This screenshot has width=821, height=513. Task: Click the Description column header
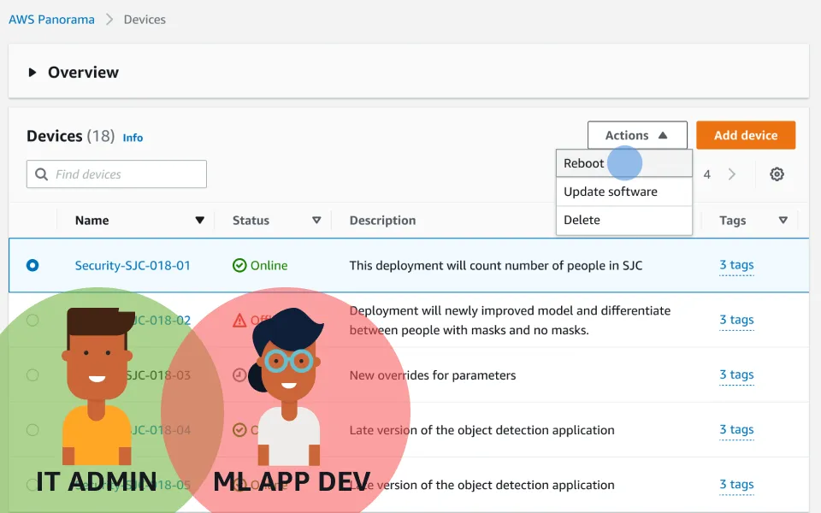point(382,221)
